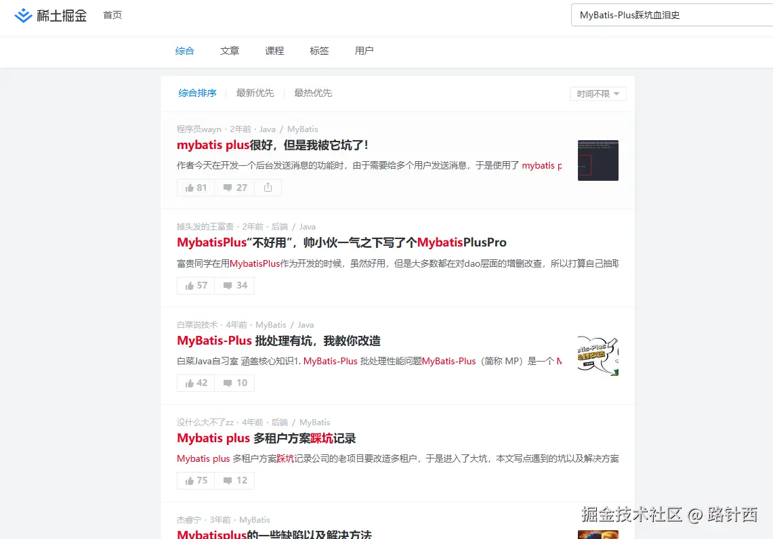Click the search input containing MyBatis-Plus踩坑血泪史
773x539 pixels.
671,15
